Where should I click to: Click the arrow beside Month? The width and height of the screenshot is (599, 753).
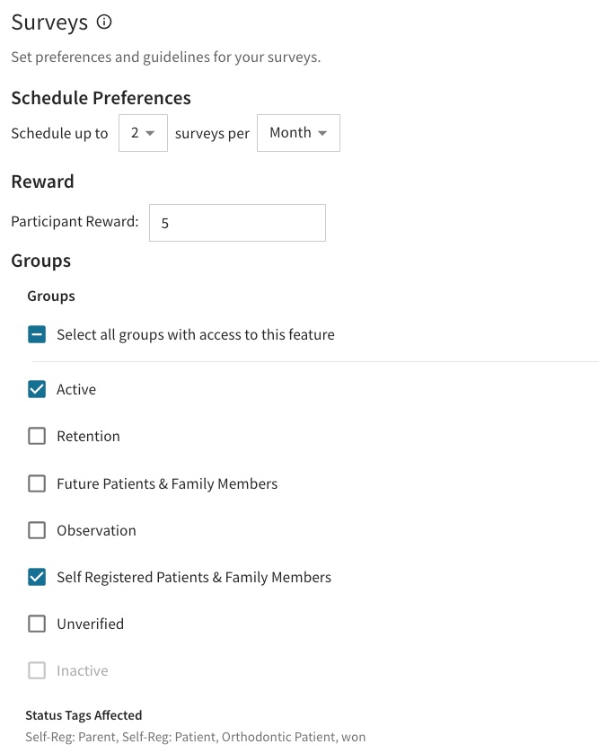322,134
